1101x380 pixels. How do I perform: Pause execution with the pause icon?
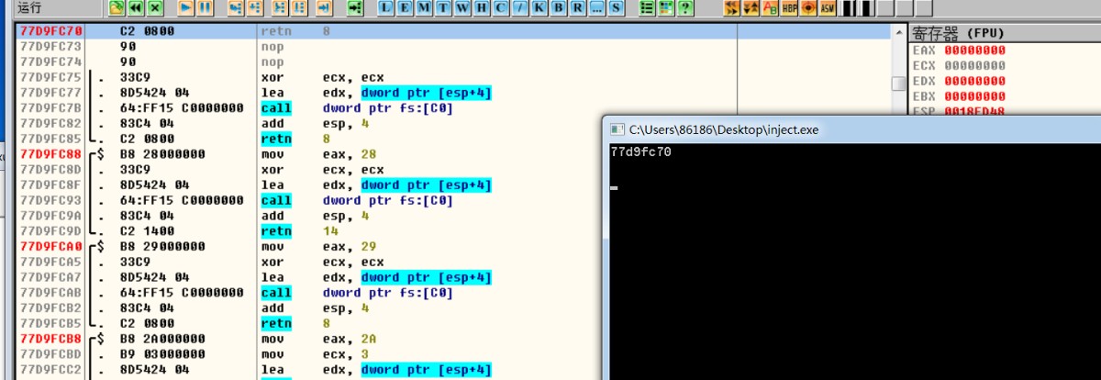click(x=205, y=7)
